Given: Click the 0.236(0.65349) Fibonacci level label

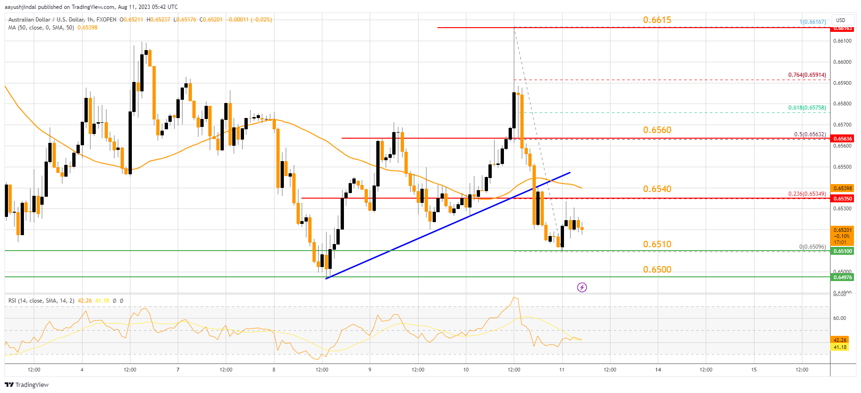Looking at the screenshot, I should pyautogui.click(x=807, y=194).
